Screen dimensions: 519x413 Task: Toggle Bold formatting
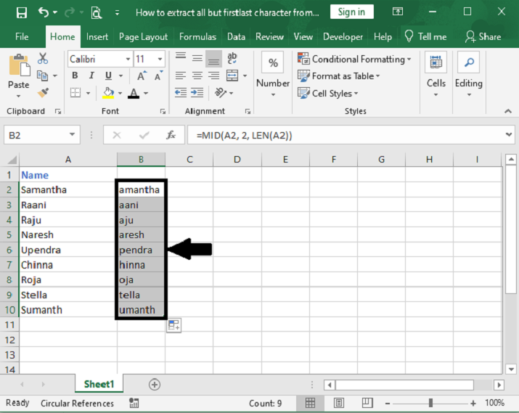(75, 76)
